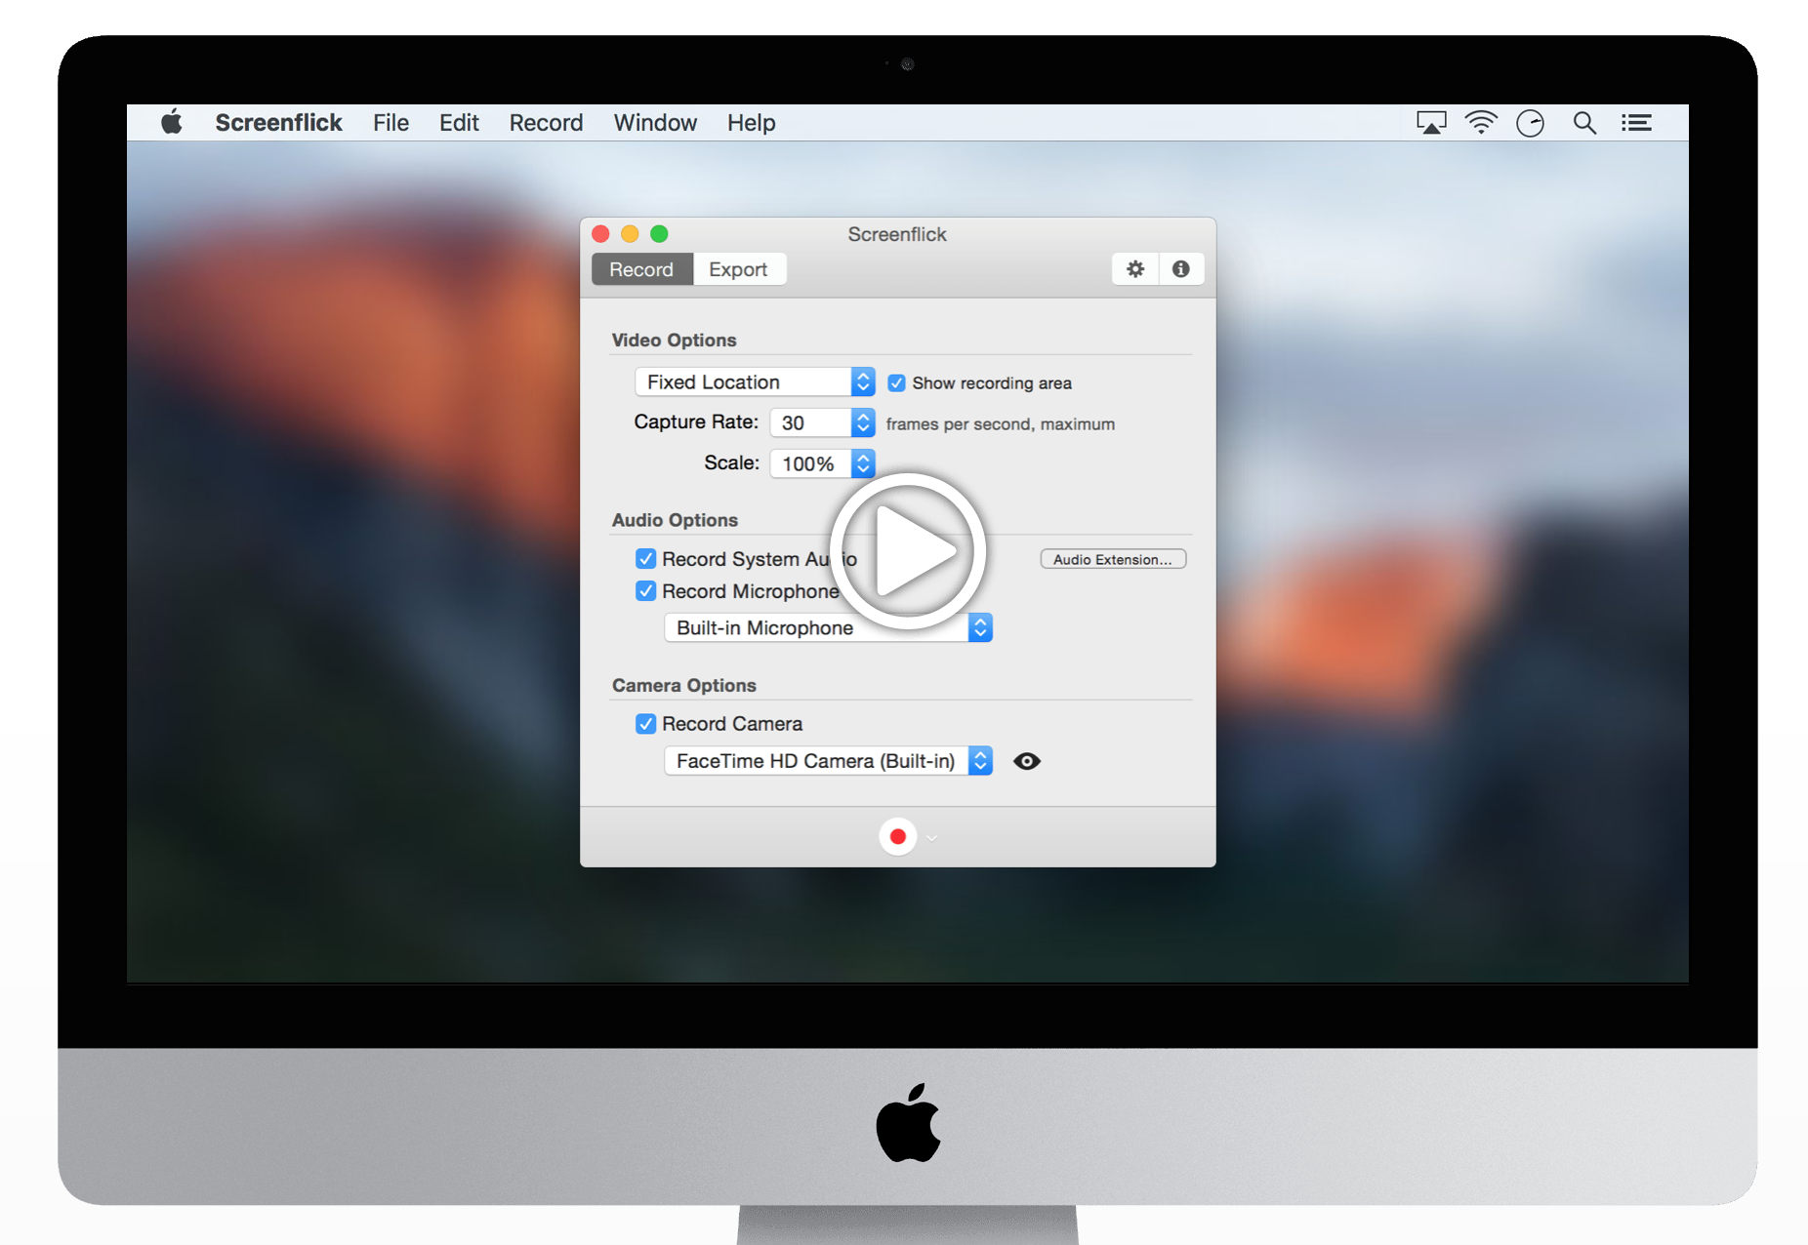Click the Audio Extension button
Screen dimensions: 1808x1245
pyautogui.click(x=1113, y=558)
